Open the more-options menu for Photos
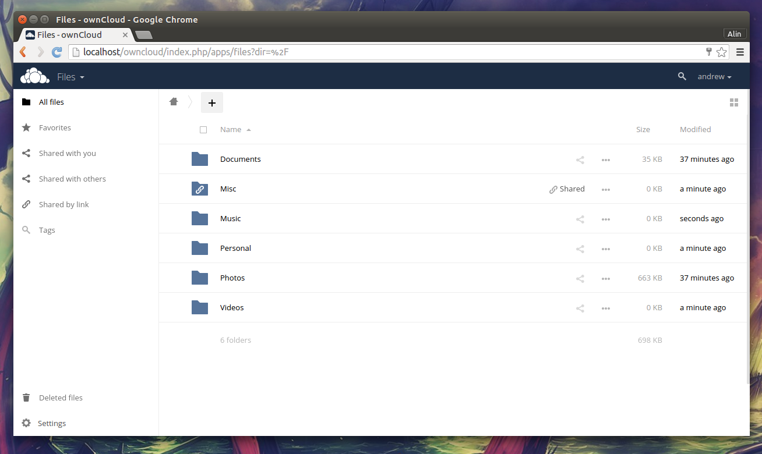This screenshot has height=454, width=762. point(605,278)
